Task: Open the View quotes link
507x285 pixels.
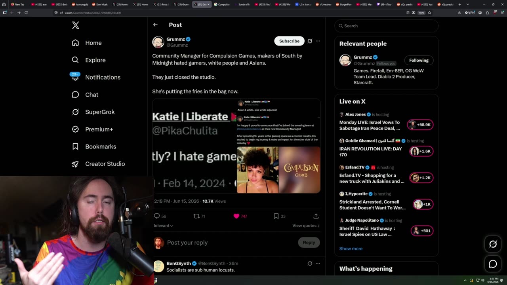Action: (306, 226)
